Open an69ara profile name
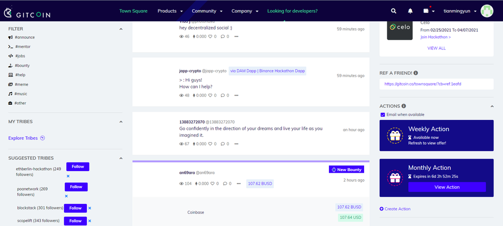 coord(186,173)
